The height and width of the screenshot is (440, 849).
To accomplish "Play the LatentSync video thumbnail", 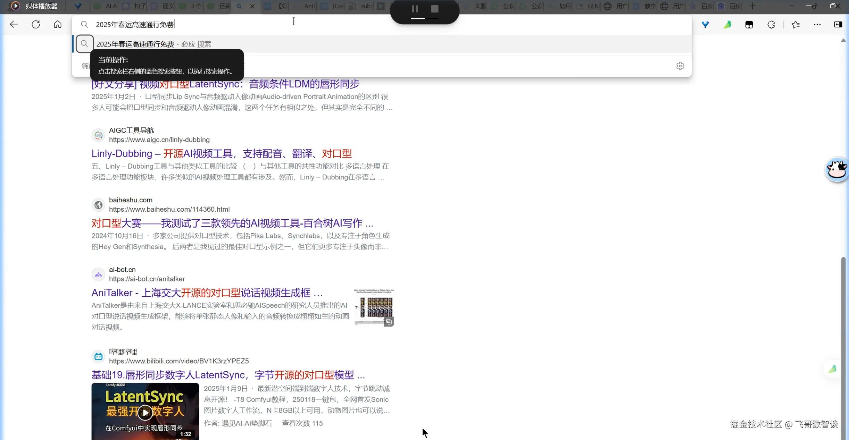I will [x=145, y=412].
